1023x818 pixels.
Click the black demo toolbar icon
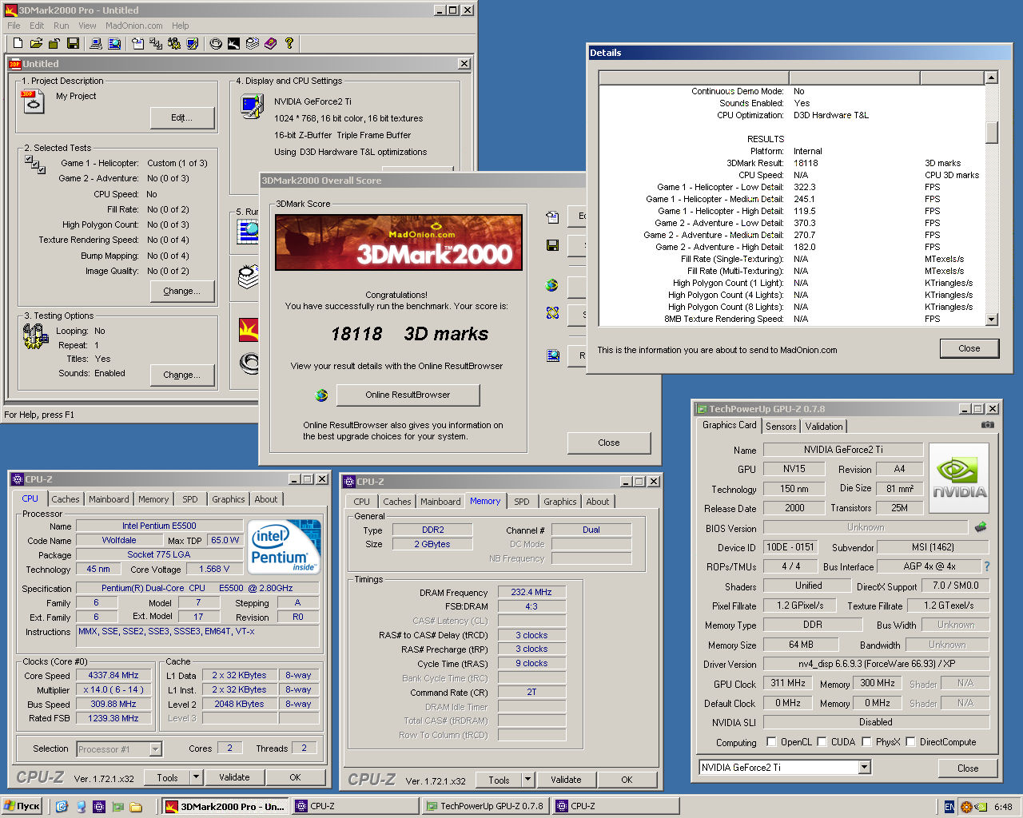pyautogui.click(x=234, y=43)
